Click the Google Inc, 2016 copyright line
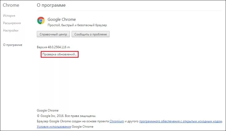Viewport: 226px width, 131px height. coord(67,116)
